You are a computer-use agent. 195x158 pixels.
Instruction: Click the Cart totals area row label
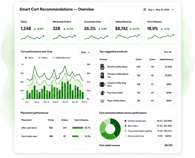point(29,136)
